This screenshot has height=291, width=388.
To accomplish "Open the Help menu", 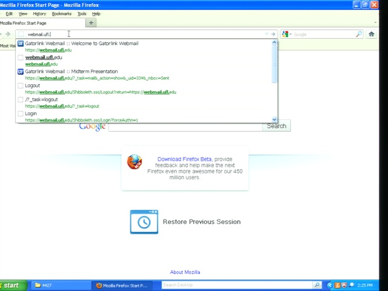I will [96, 14].
